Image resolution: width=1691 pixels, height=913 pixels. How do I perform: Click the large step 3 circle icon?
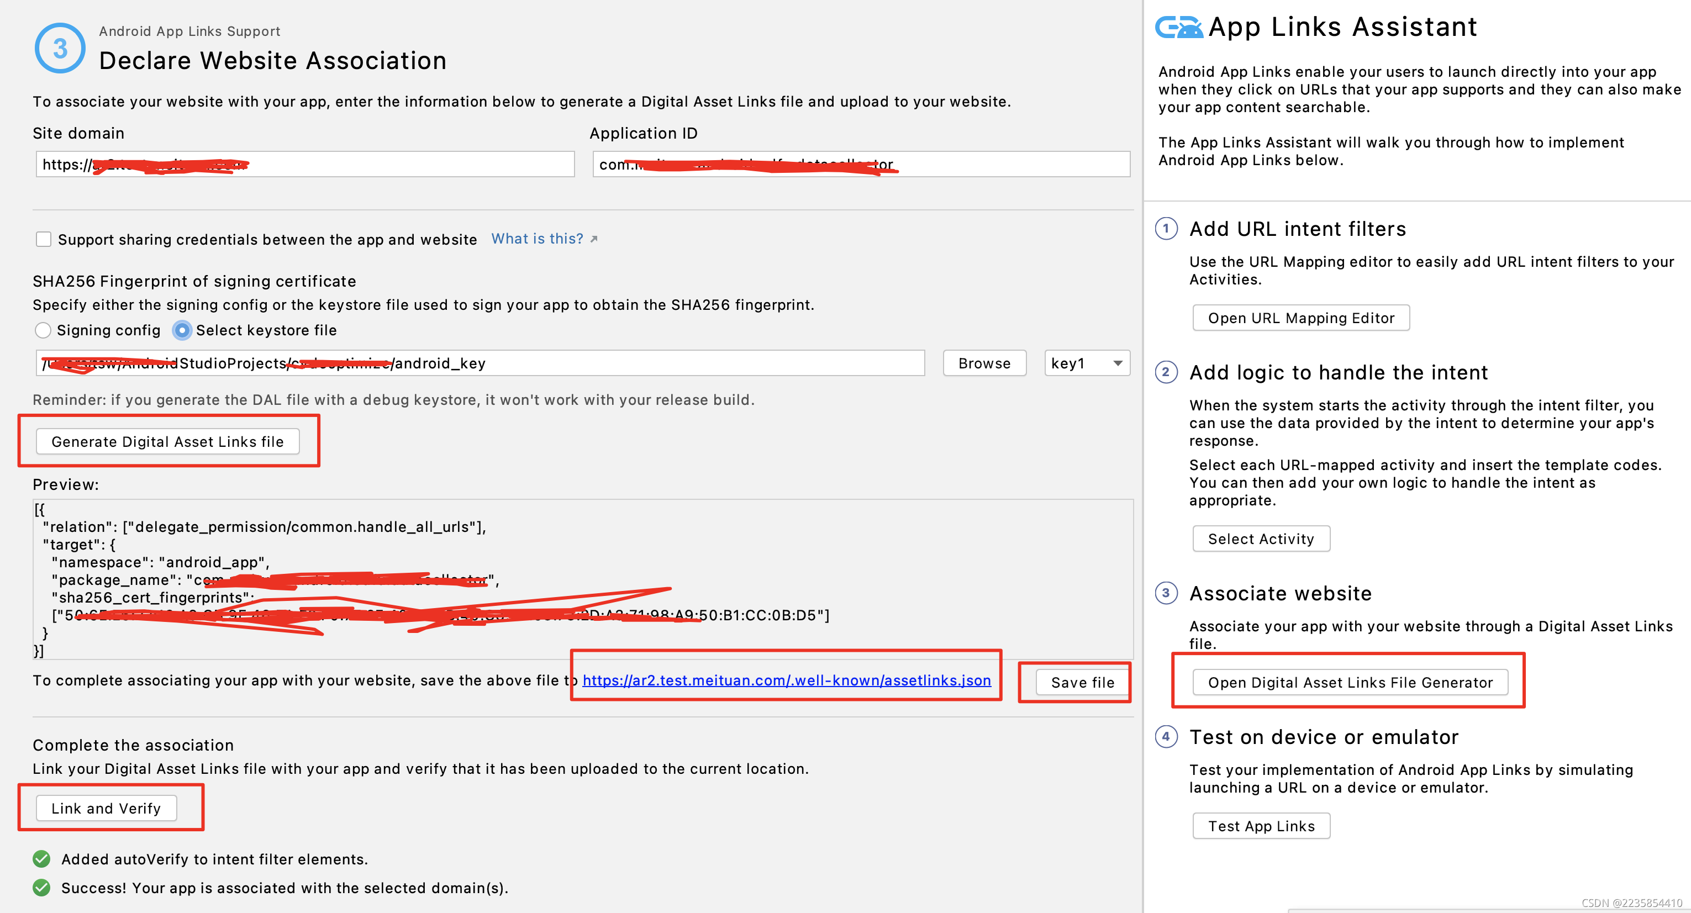(x=60, y=48)
